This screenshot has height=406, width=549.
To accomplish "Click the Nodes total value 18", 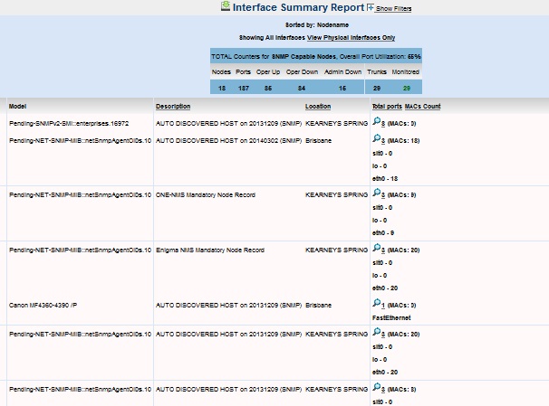I will pyautogui.click(x=222, y=89).
